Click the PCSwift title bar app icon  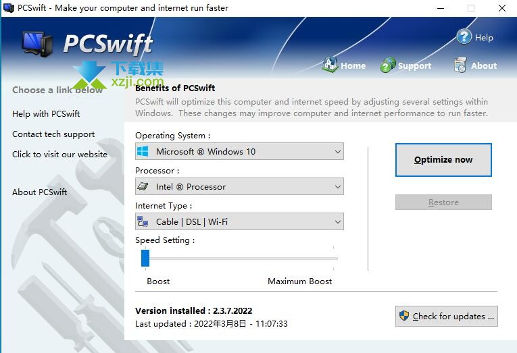(x=9, y=7)
